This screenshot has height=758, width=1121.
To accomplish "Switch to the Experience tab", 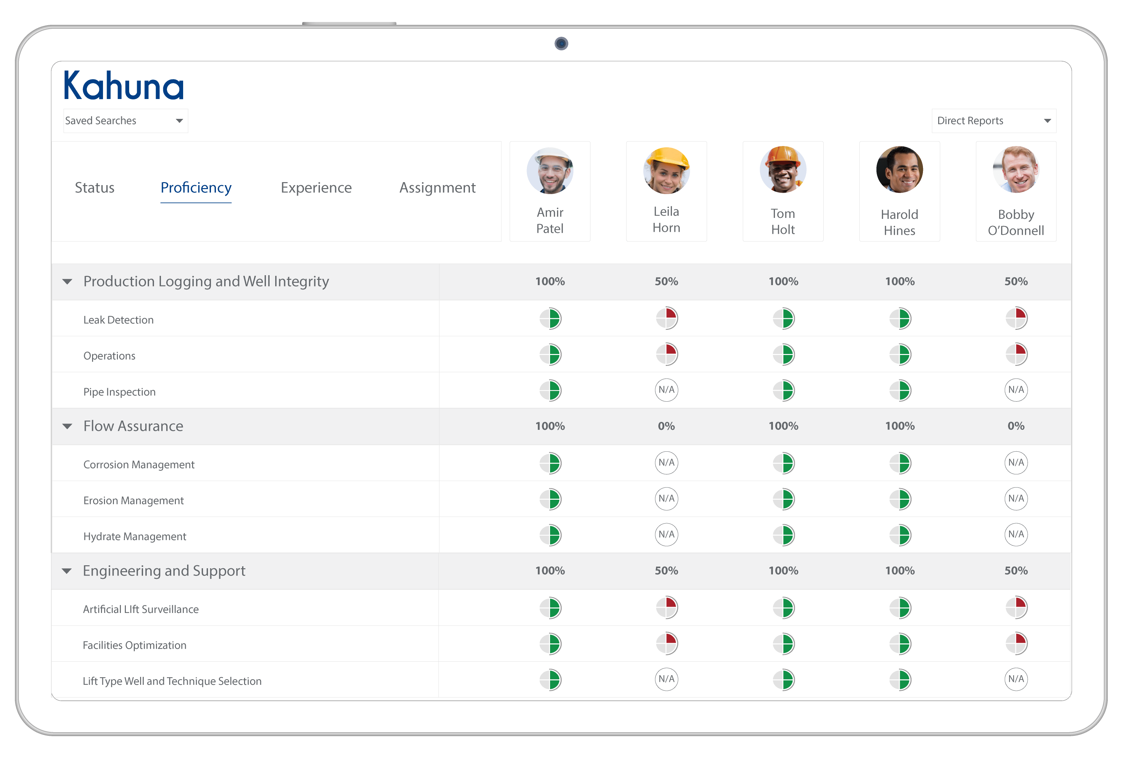I will click(x=316, y=187).
